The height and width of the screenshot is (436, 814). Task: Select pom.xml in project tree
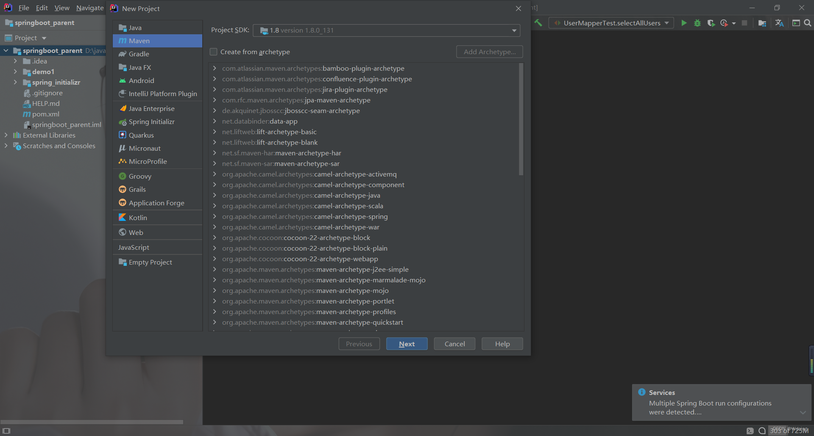point(46,114)
